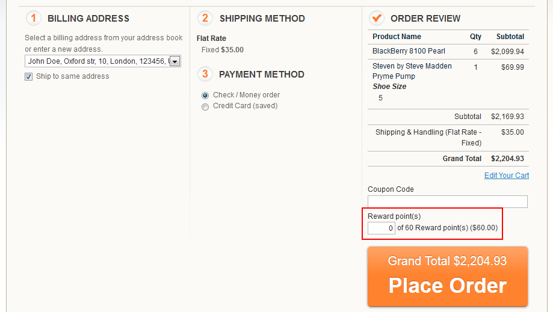Click the Ship to same address label text
553x312 pixels.
(x=72, y=76)
